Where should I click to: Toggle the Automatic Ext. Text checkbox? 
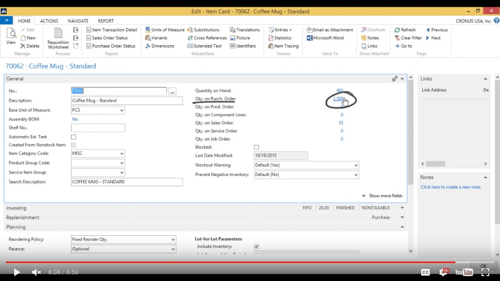pyautogui.click(x=74, y=137)
